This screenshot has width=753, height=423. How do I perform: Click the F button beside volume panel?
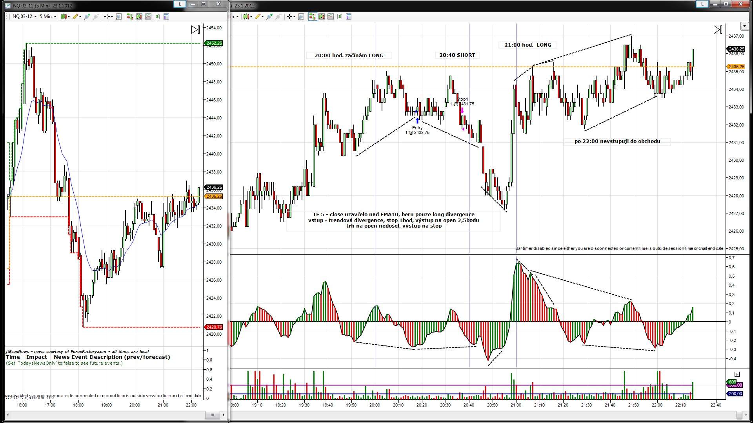coord(737,374)
